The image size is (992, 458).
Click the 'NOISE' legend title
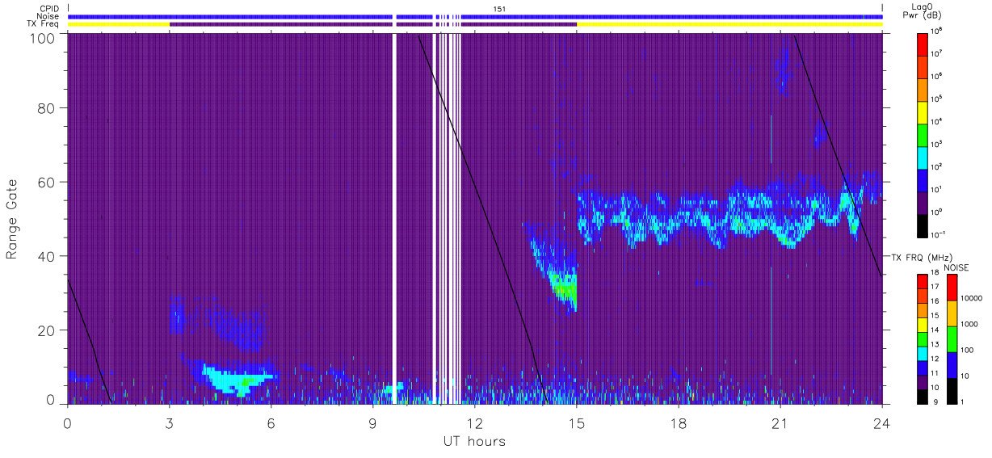pos(956,267)
